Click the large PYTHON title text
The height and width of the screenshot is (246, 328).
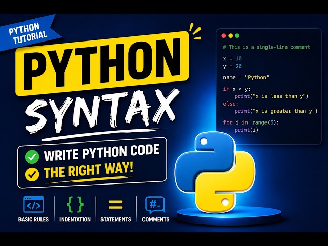(x=102, y=64)
